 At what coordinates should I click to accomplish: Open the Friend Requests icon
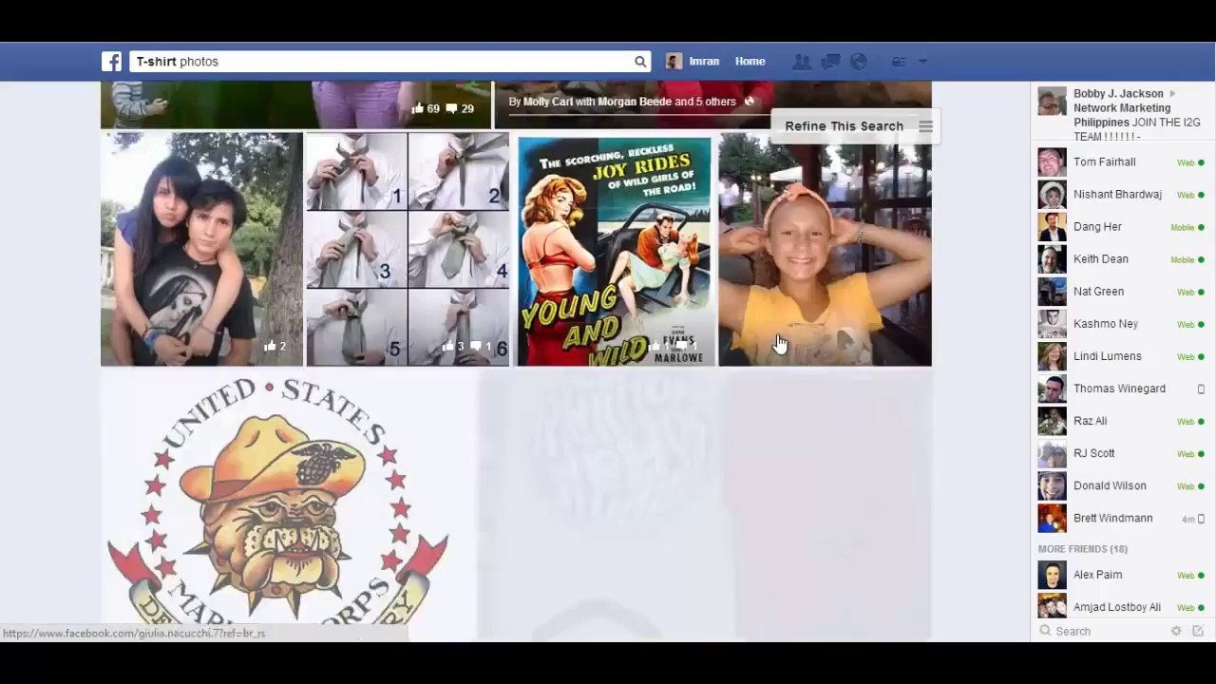(x=802, y=62)
